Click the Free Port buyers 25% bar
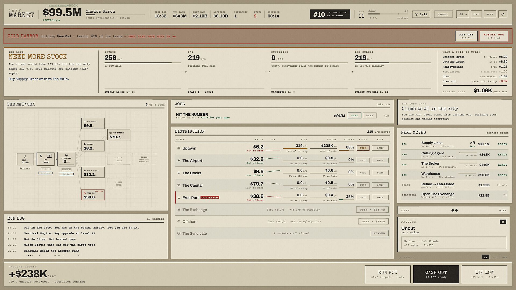This screenshot has height=290, width=516. point(346,200)
